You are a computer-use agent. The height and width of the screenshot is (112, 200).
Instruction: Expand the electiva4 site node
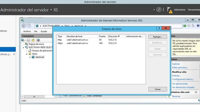[30, 57]
